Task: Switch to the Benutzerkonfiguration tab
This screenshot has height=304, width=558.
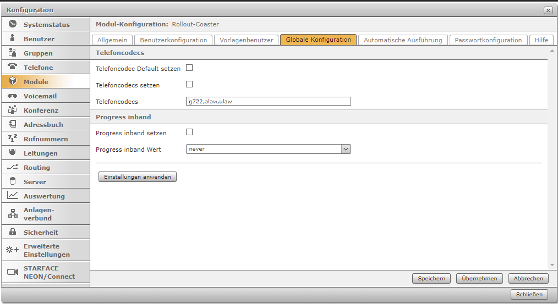Action: pos(173,40)
